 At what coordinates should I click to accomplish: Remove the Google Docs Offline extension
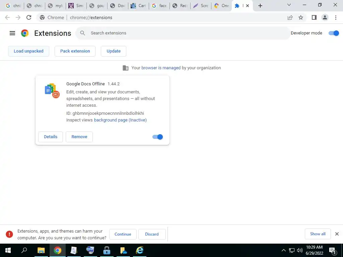[79, 137]
